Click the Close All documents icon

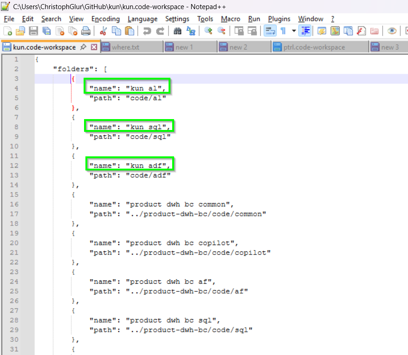(x=73, y=31)
